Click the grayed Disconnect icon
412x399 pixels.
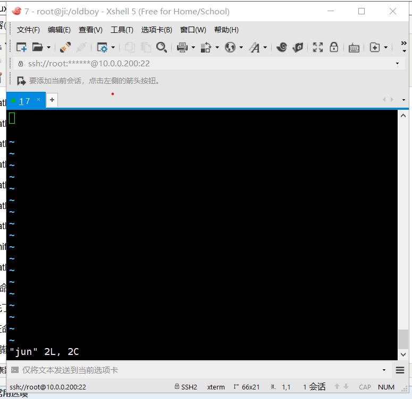coord(81,47)
